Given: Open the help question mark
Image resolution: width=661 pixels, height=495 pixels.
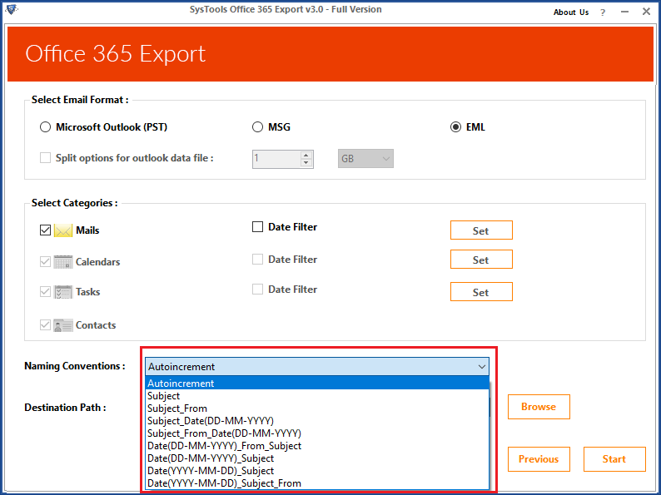Looking at the screenshot, I should click(603, 12).
